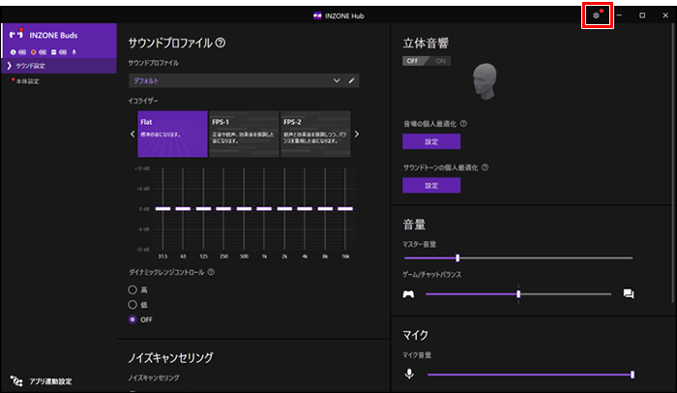Open help for サウンドプロファイル heading
Screen dimensions: 677x393
[221, 43]
